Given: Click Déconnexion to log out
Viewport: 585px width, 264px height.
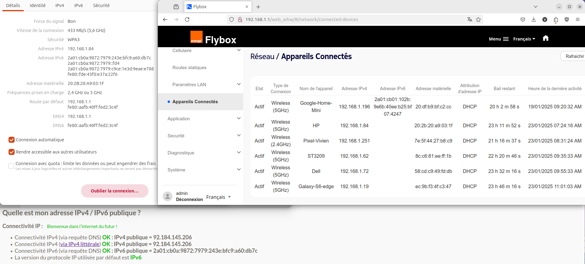Looking at the screenshot, I should (189, 199).
